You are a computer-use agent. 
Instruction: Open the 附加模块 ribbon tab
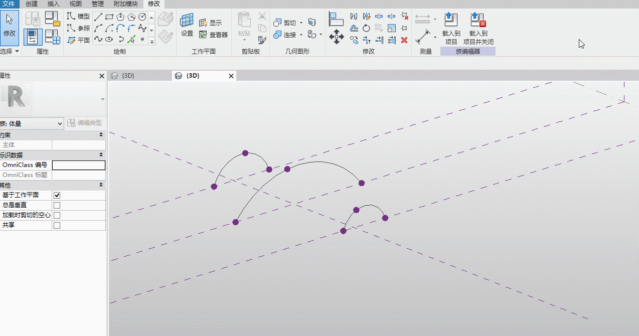(x=126, y=4)
